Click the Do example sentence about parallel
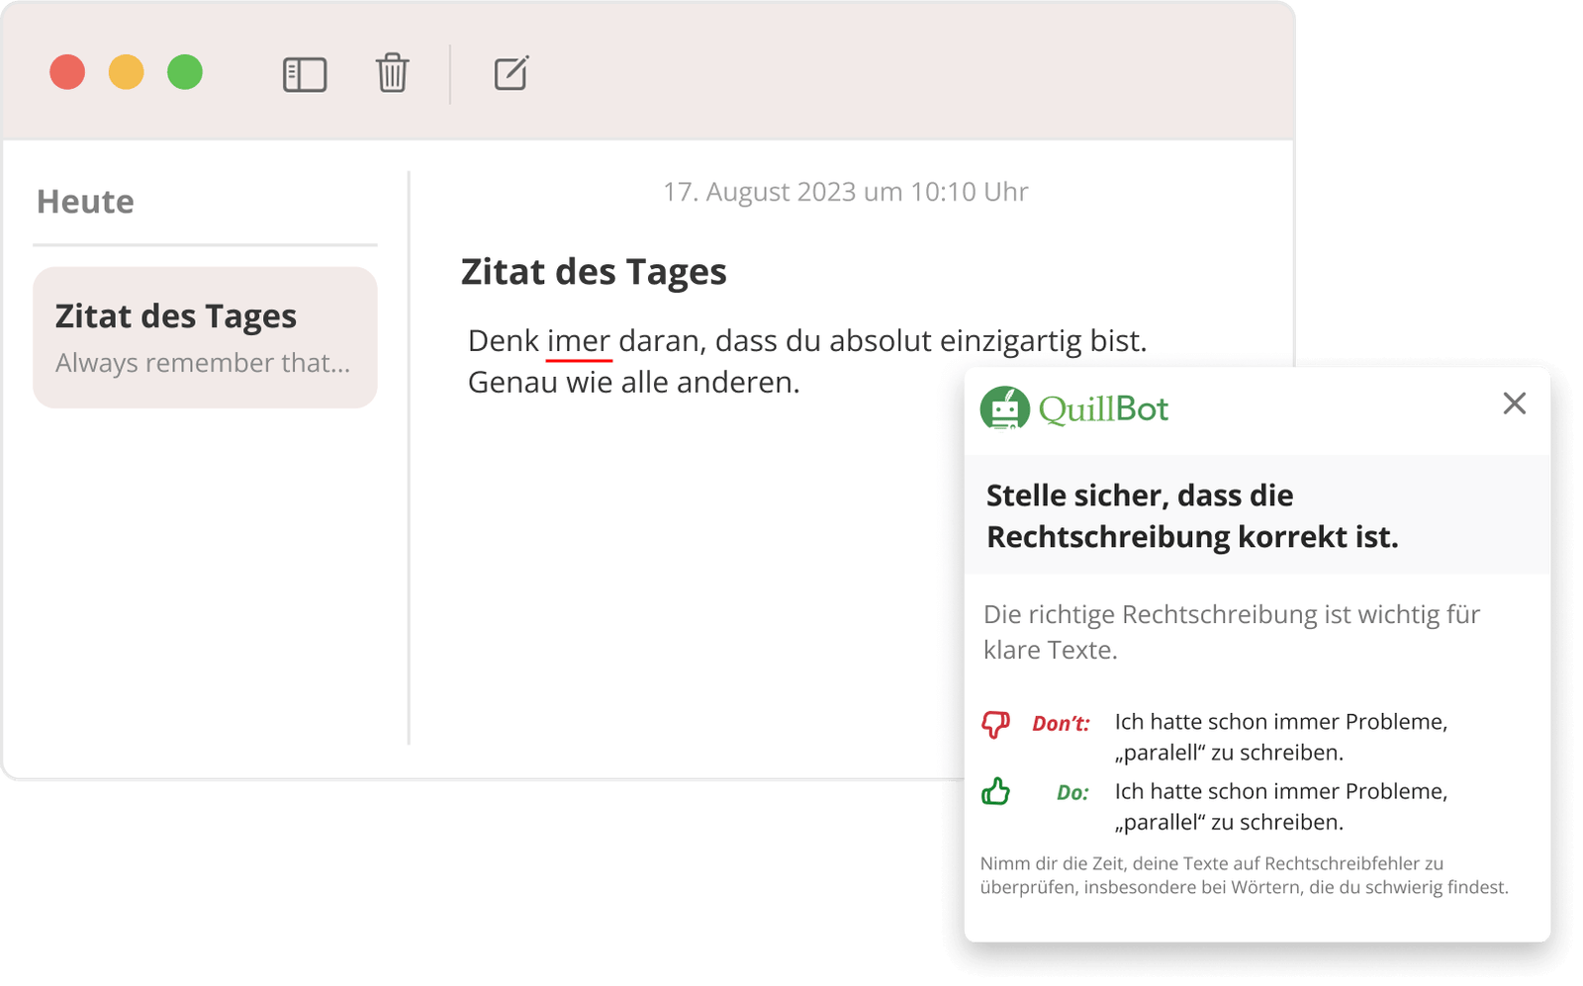1583x986 pixels. point(1281,806)
